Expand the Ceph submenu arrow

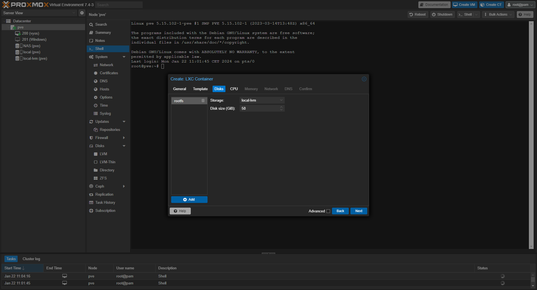124,186
